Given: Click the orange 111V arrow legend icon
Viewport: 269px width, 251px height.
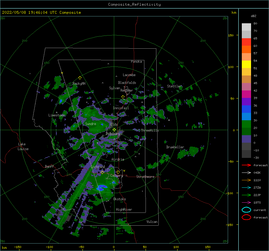Looking at the screenshot, I should [x=246, y=180].
